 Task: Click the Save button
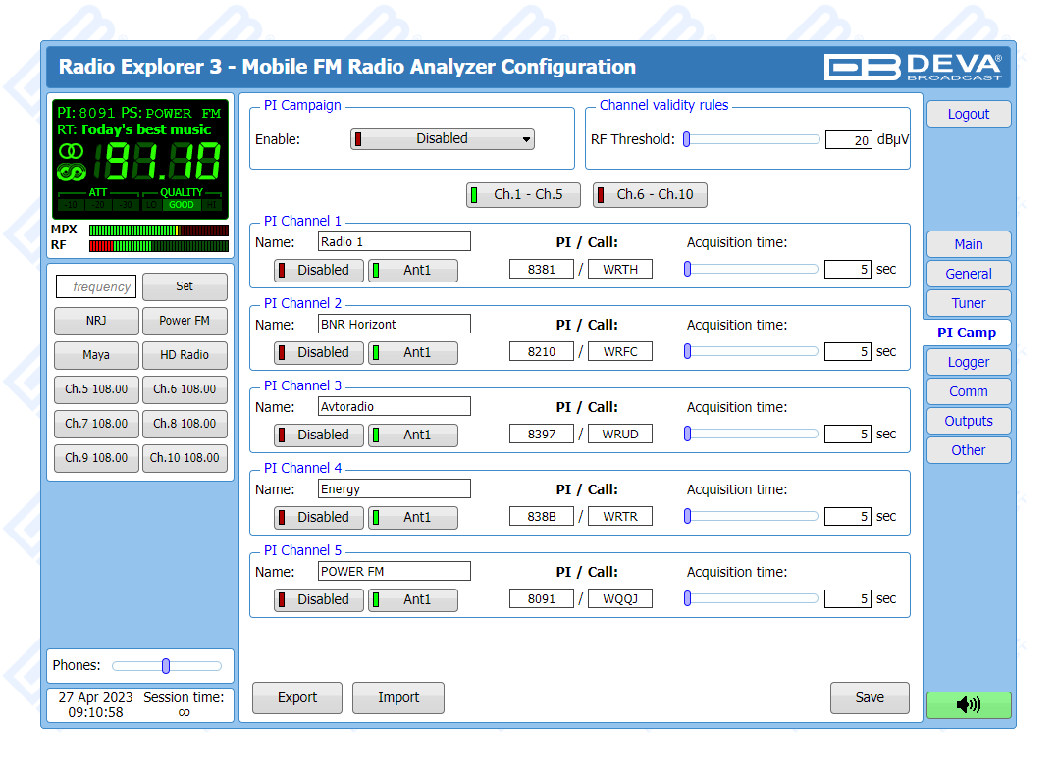click(869, 697)
